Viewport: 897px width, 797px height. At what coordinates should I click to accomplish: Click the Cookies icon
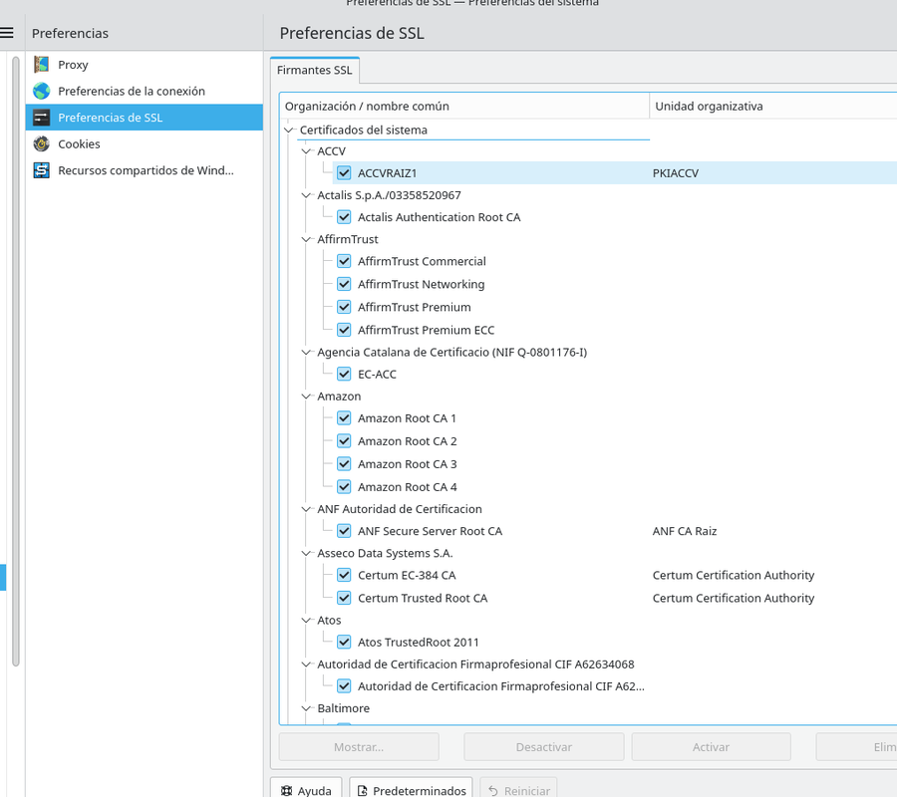41,143
